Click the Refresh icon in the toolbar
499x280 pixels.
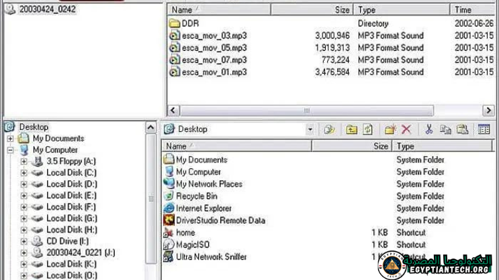pyautogui.click(x=367, y=129)
